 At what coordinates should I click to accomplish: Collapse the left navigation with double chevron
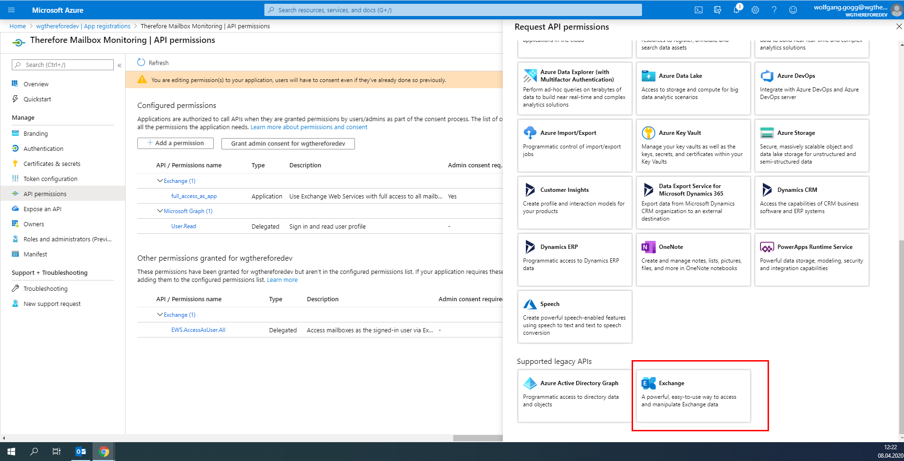(x=119, y=66)
